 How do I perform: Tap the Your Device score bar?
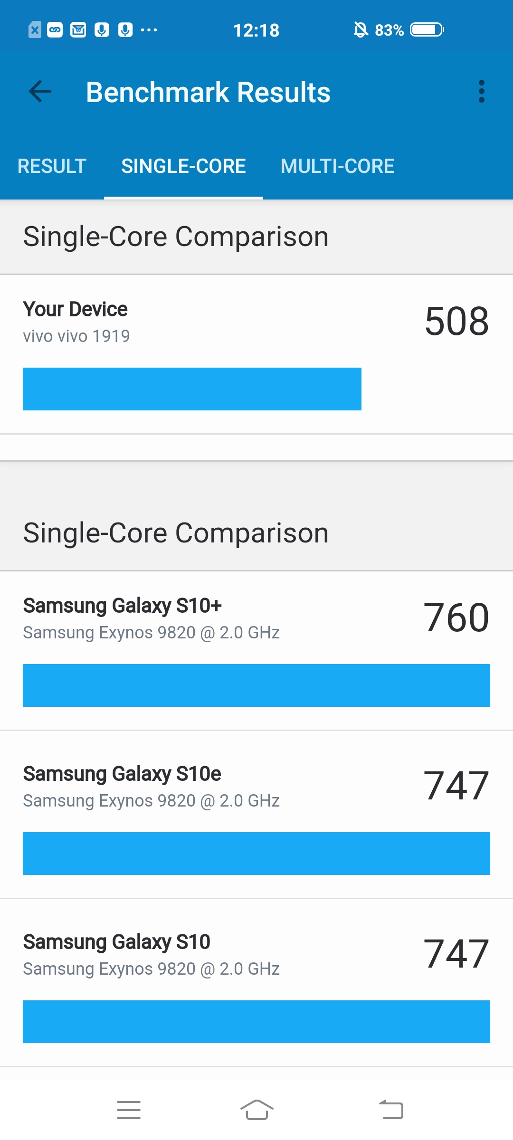pos(192,389)
